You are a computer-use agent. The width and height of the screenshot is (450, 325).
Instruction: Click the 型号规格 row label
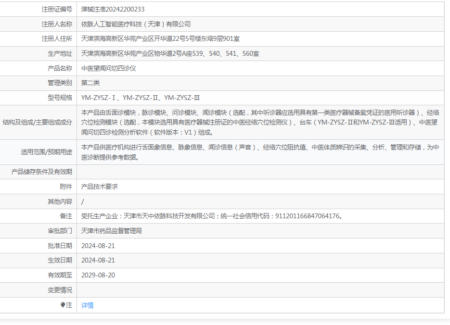(60, 98)
